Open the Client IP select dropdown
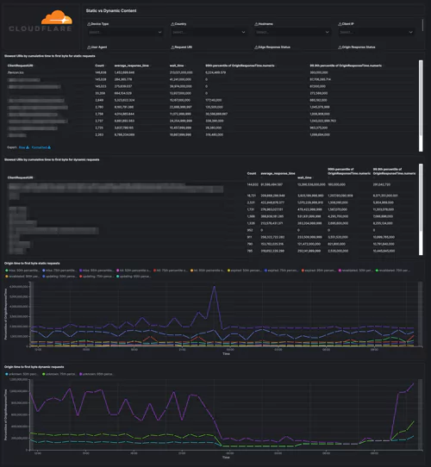The width and height of the screenshot is (431, 467). point(377,32)
